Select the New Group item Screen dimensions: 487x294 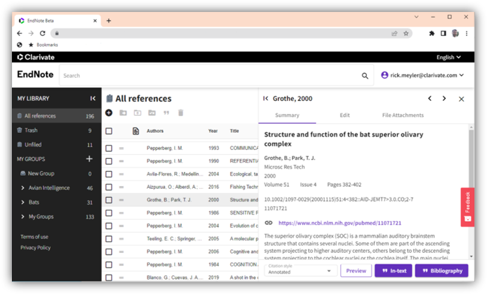57,173
